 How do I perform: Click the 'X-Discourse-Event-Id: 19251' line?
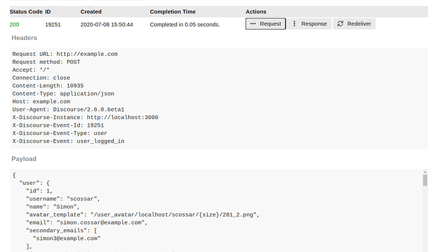pos(58,125)
